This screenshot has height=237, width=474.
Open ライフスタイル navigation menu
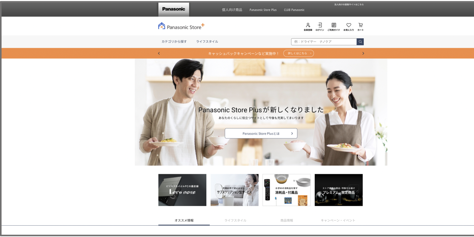coord(207,42)
